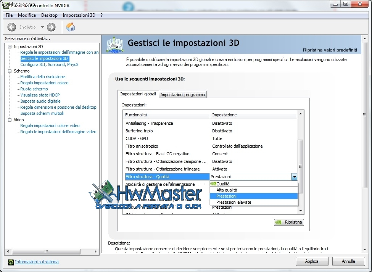
Task: Open Configura SLI, Surround, PhysX
Action: [x=49, y=64]
